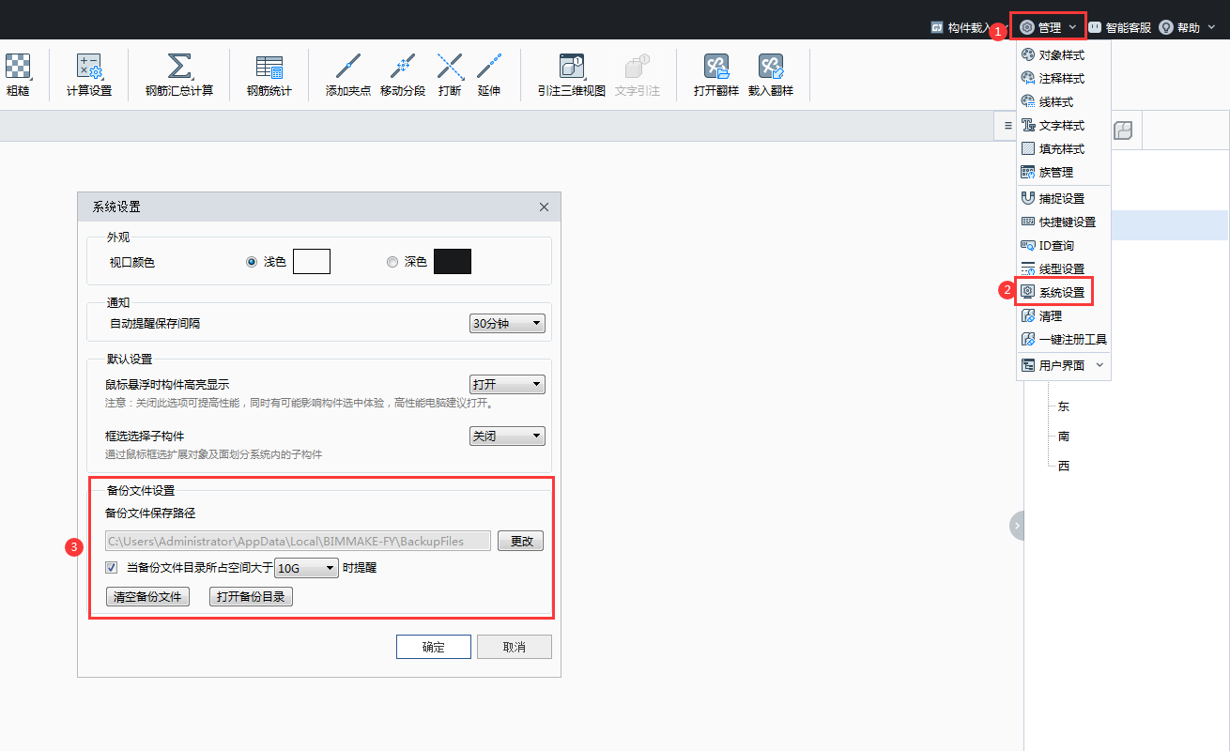Click the black 深色 color swatch

pyautogui.click(x=453, y=262)
